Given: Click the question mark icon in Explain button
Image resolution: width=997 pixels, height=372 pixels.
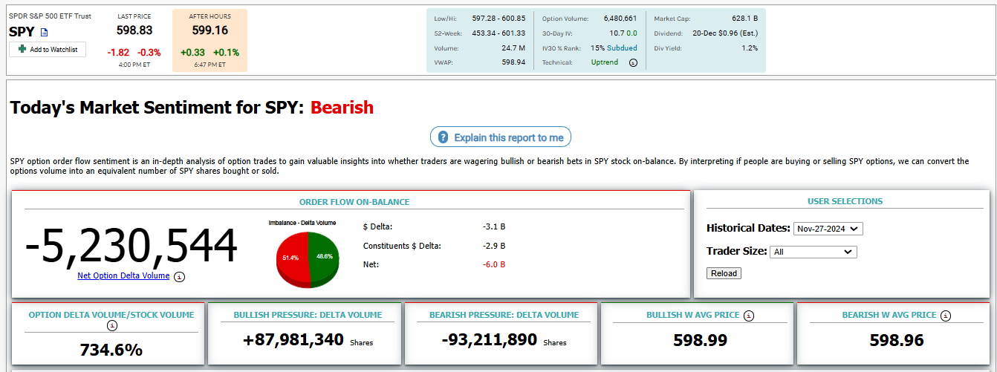Looking at the screenshot, I should click(444, 137).
